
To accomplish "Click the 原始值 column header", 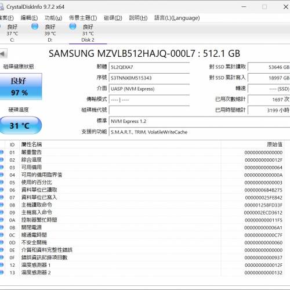I will (x=275, y=144).
